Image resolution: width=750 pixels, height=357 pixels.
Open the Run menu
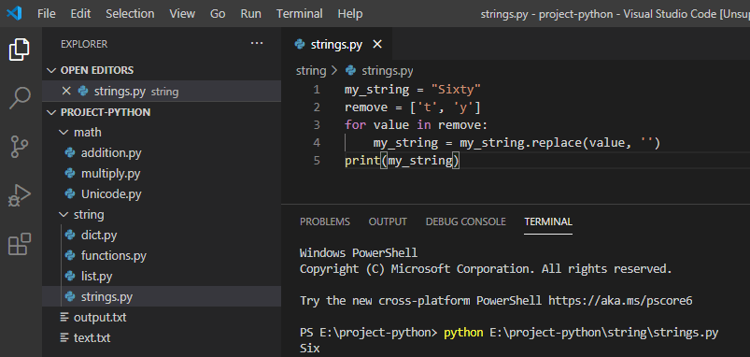point(250,13)
